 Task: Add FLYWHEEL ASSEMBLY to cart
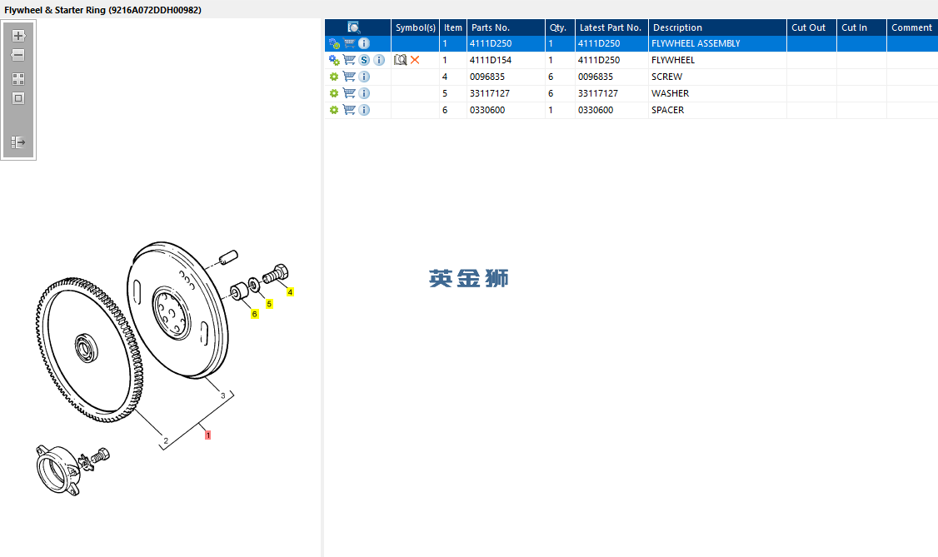[349, 43]
